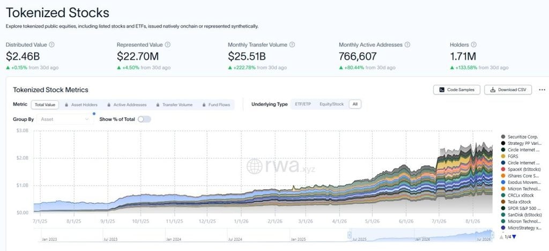Toggle SanDisk (bStocks) legend series
The height and width of the screenshot is (251, 549).
coord(521,215)
